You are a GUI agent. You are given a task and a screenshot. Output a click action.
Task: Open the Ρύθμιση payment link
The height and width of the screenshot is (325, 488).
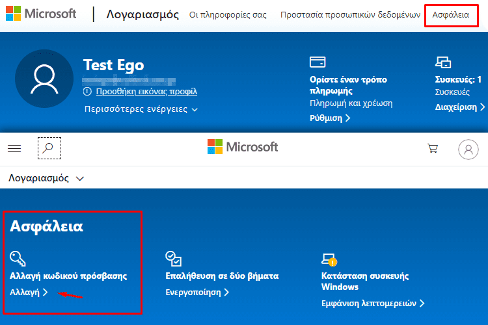330,118
